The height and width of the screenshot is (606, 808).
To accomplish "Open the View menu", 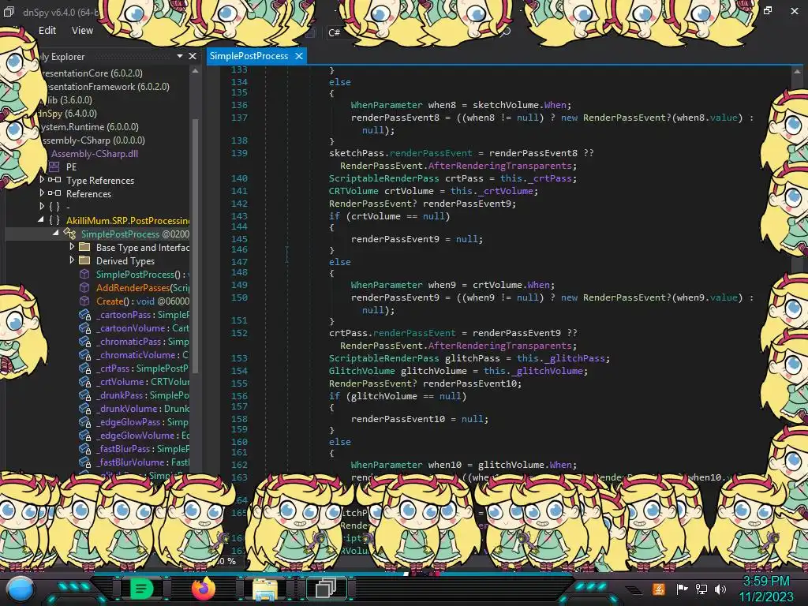I will [x=82, y=31].
